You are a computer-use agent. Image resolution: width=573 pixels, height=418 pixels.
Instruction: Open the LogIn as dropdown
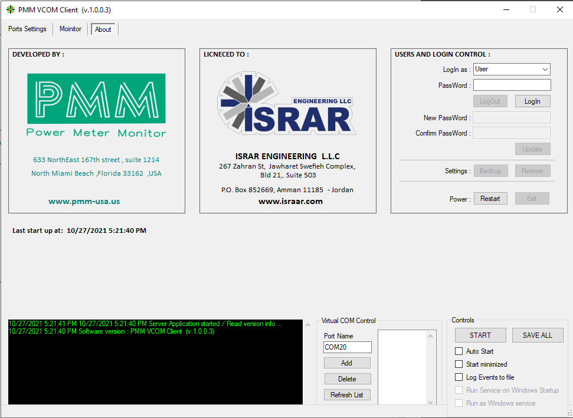[512, 69]
